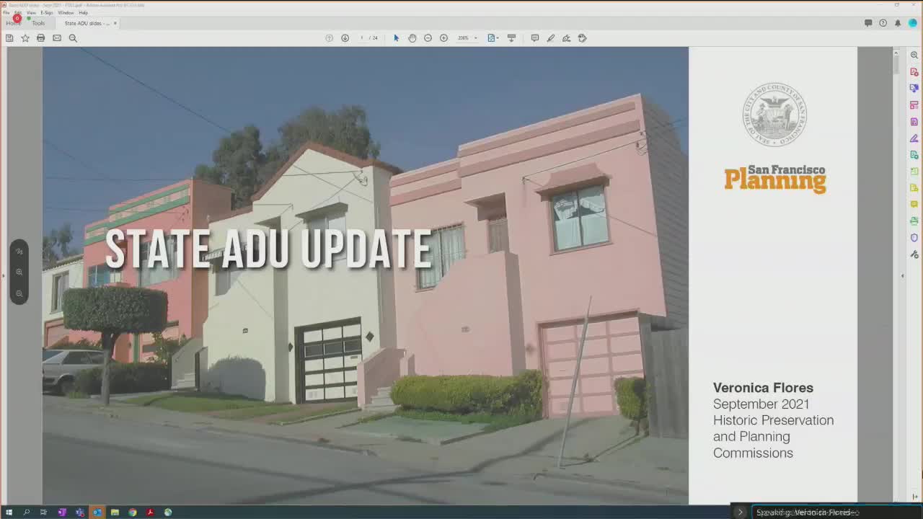Activate the arrow Selection tool
The height and width of the screenshot is (519, 923).
(396, 38)
